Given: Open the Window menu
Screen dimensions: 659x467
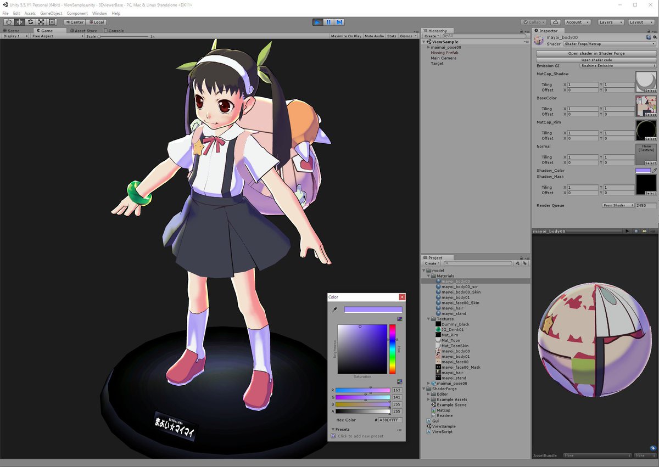Looking at the screenshot, I should (99, 13).
